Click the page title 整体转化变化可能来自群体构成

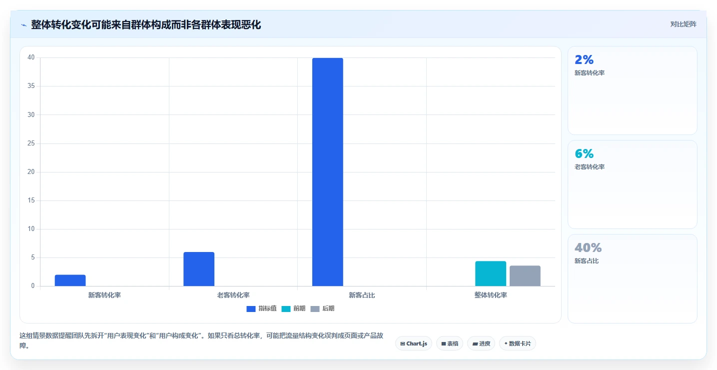[146, 24]
